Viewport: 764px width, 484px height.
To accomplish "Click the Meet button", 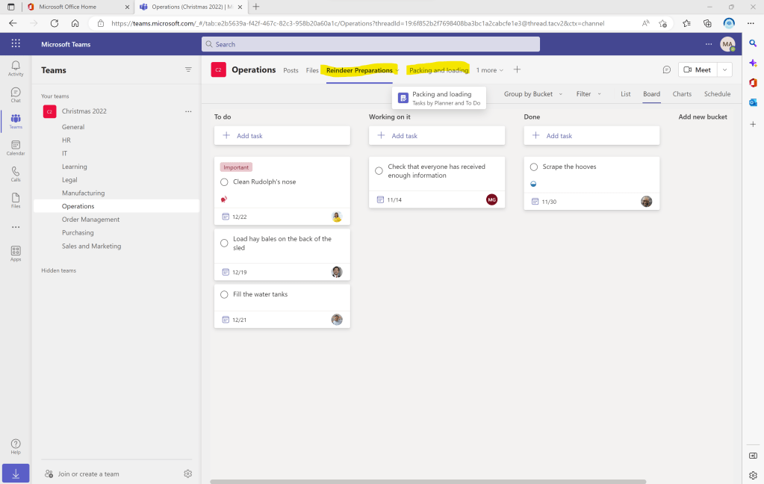I will point(697,69).
